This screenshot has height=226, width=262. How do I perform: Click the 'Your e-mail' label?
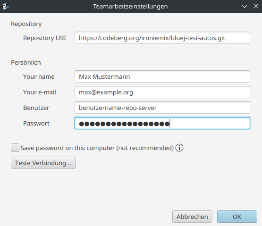click(40, 92)
